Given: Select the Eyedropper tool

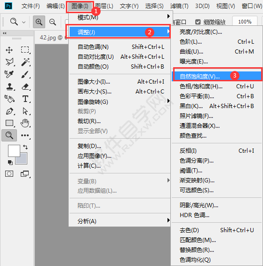Looking at the screenshot, I should [8, 74].
